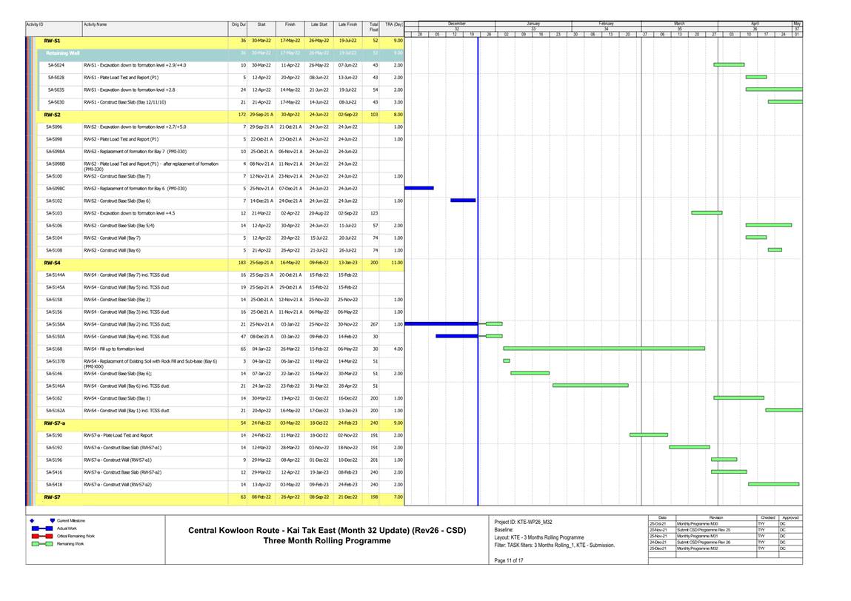Click the green bar for SA-5168 Fill up
The image size is (851, 601).
tap(604, 348)
